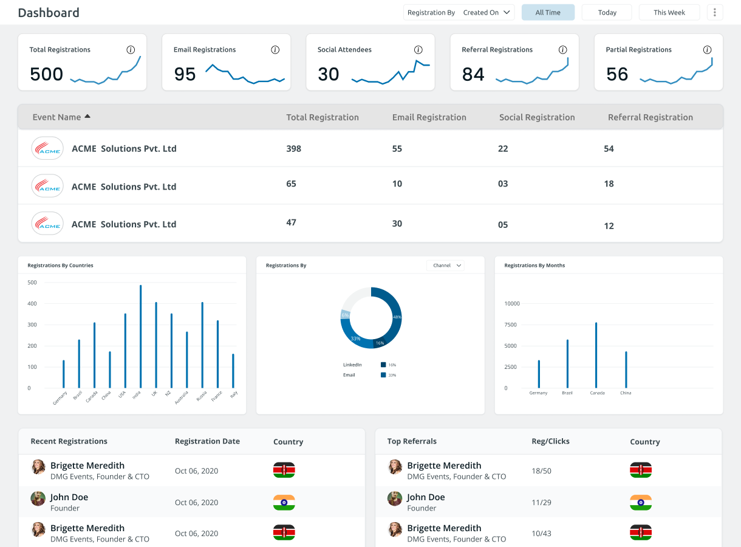
Task: Click info icon on Social Attendees card
Action: click(418, 50)
